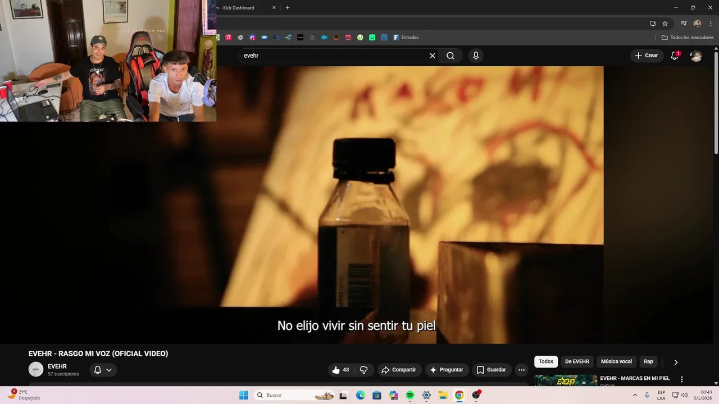The width and height of the screenshot is (719, 404).
Task: Open weather widget 21°C Despejado
Action: pos(25,394)
